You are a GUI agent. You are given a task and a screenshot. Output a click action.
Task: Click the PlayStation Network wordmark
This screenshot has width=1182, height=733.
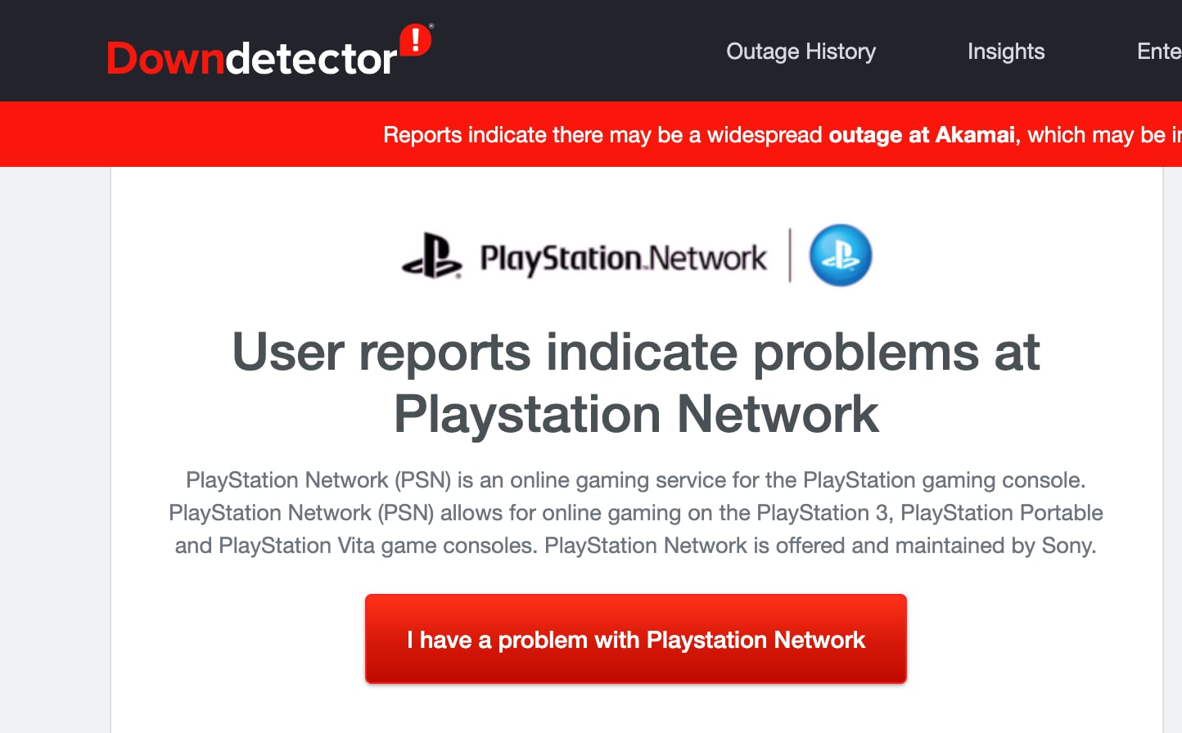click(623, 259)
